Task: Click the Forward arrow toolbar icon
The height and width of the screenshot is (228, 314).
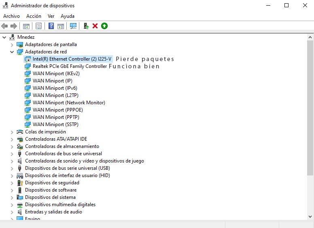Action: coord(14,26)
